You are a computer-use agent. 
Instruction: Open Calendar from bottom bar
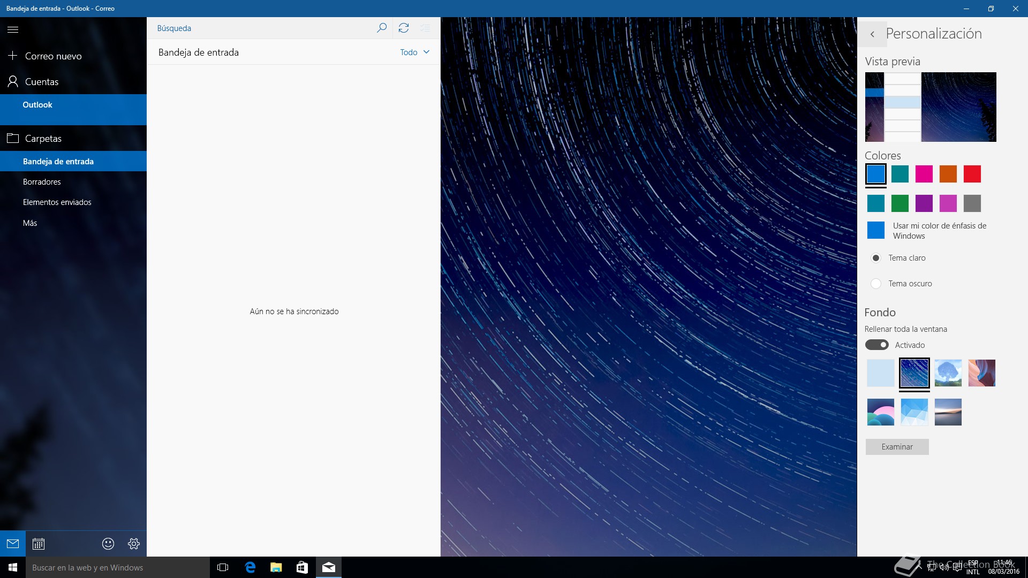(39, 544)
